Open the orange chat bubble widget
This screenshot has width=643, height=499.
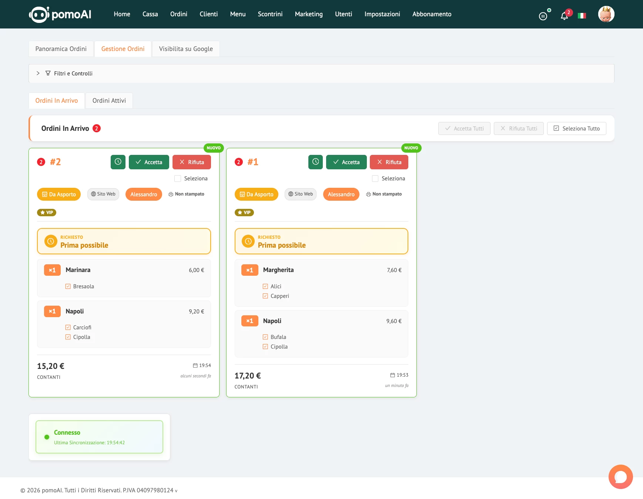click(620, 477)
